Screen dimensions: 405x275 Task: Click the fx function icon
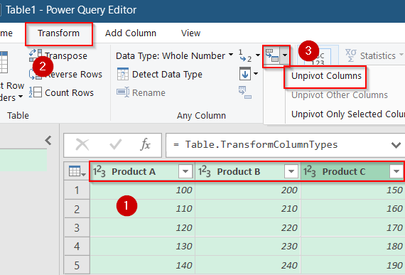(x=145, y=144)
